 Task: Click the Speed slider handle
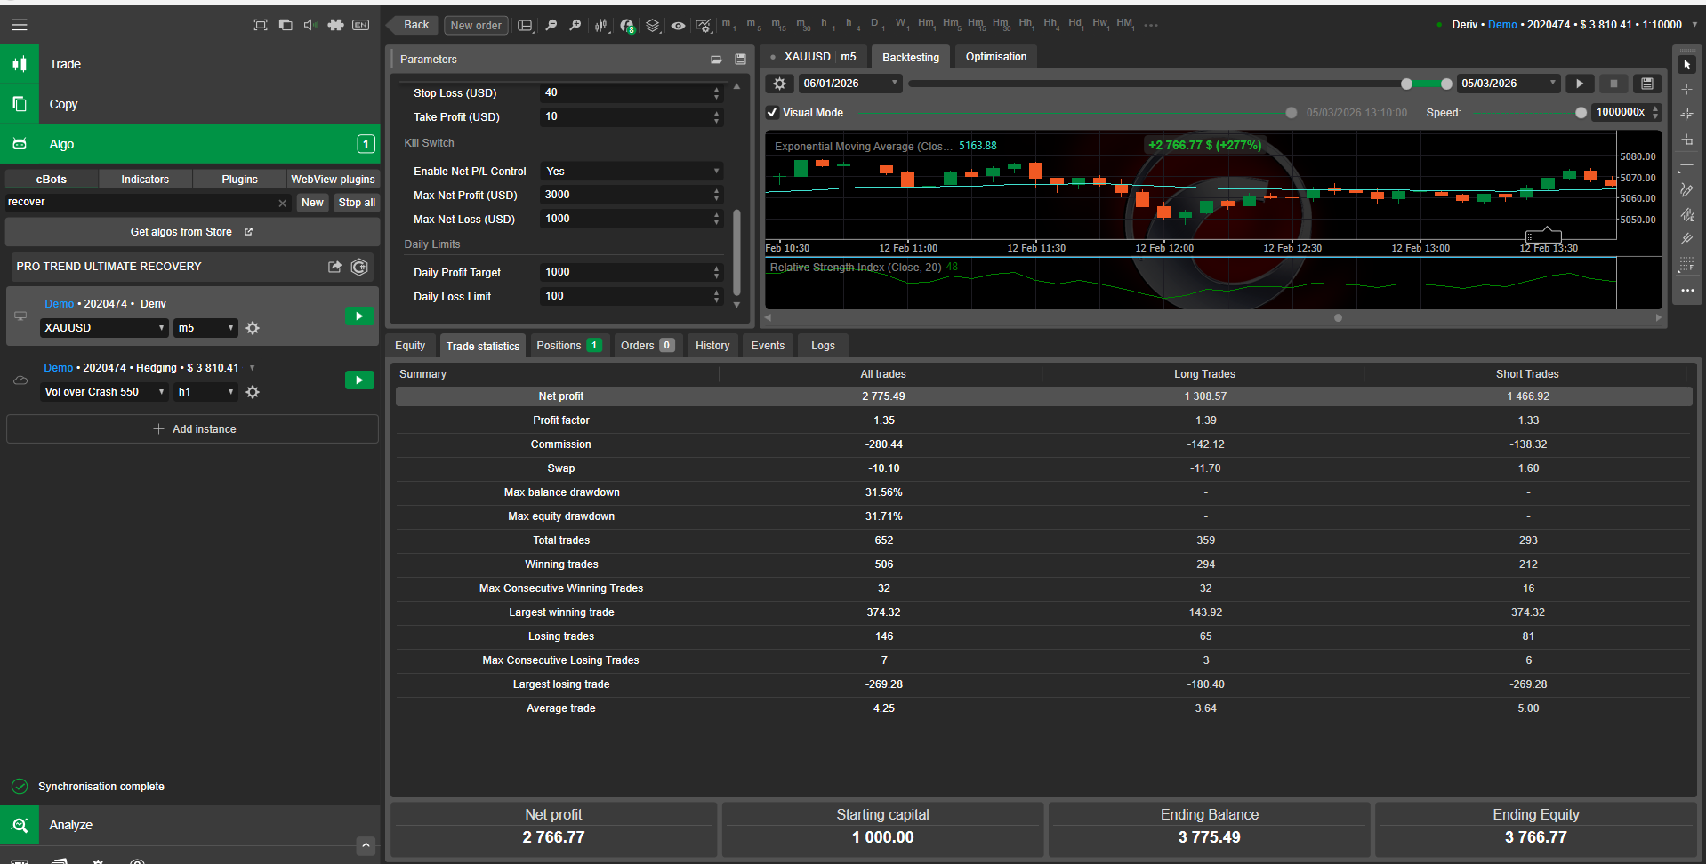point(1581,113)
